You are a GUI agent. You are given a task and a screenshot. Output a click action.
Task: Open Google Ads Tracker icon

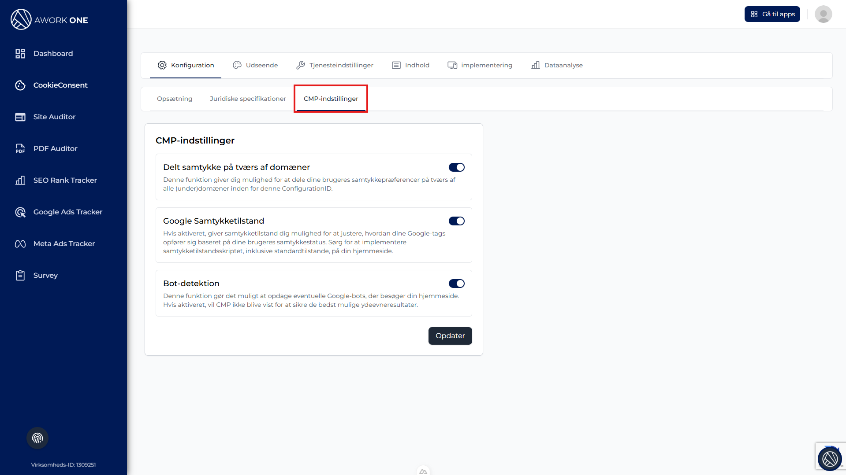(20, 212)
